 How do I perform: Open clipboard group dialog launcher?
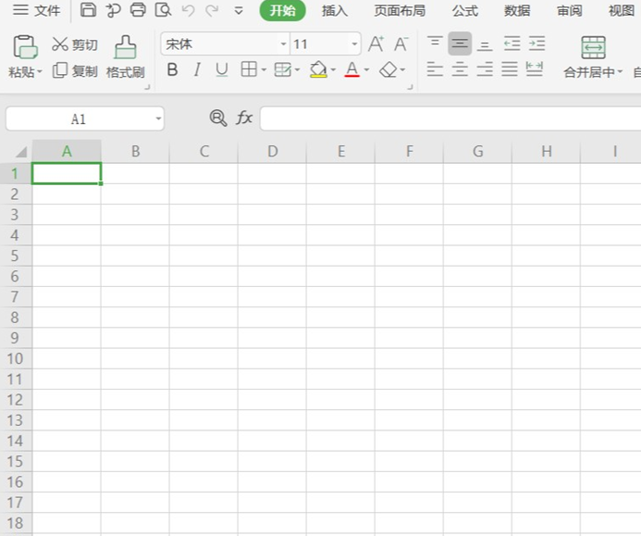click(148, 87)
